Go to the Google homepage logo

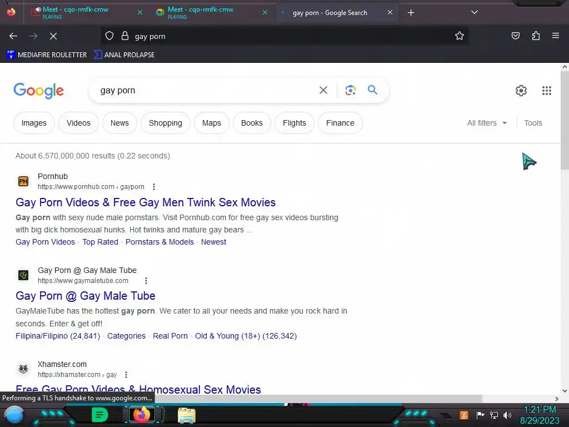point(38,91)
